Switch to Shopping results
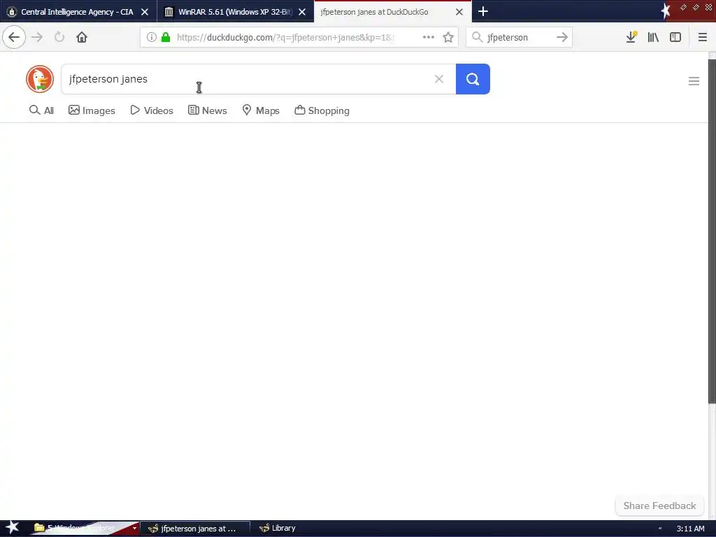 [x=322, y=110]
